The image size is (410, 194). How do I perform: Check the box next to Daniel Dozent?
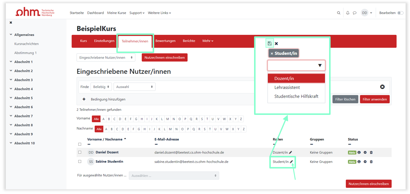80,152
